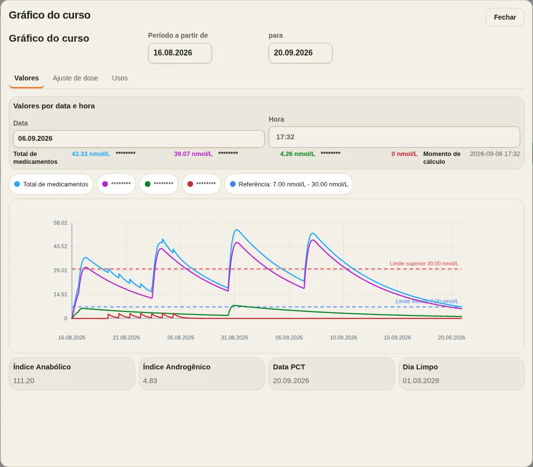Click the 20.09.2026 x-axis label under chart

[x=451, y=337]
